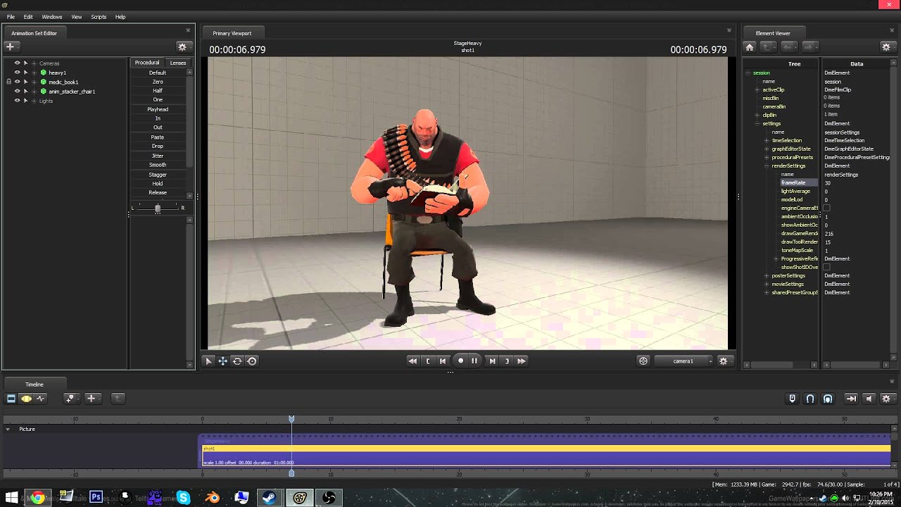Toggle visibility of anim_stacker_chair1
The image size is (901, 507).
click(18, 91)
